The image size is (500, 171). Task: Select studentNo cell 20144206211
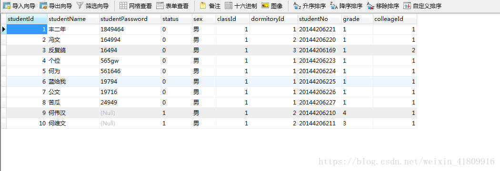pyautogui.click(x=320, y=123)
